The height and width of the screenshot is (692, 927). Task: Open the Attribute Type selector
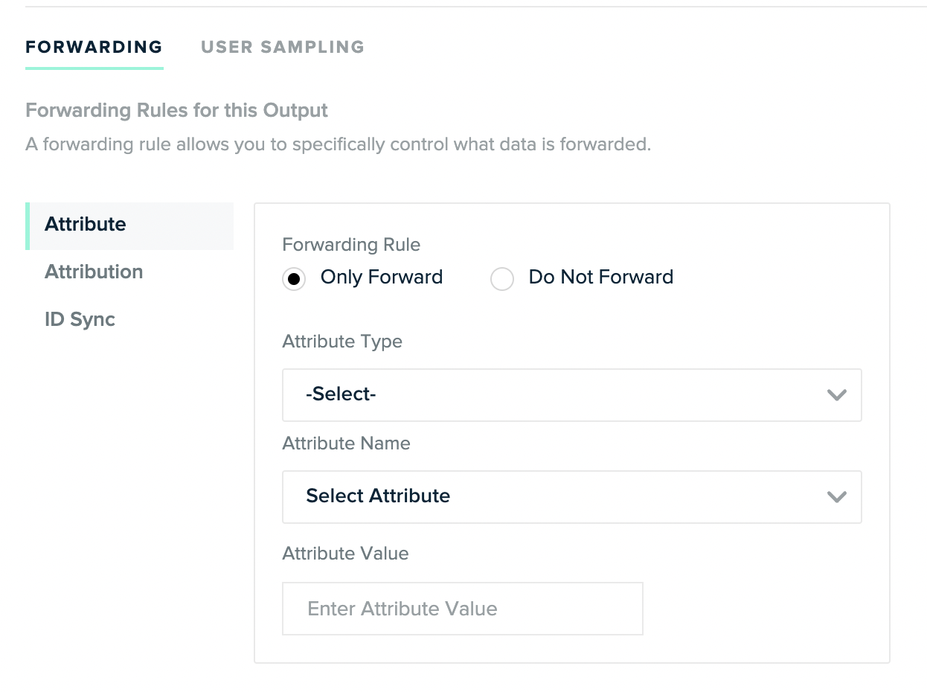click(571, 395)
